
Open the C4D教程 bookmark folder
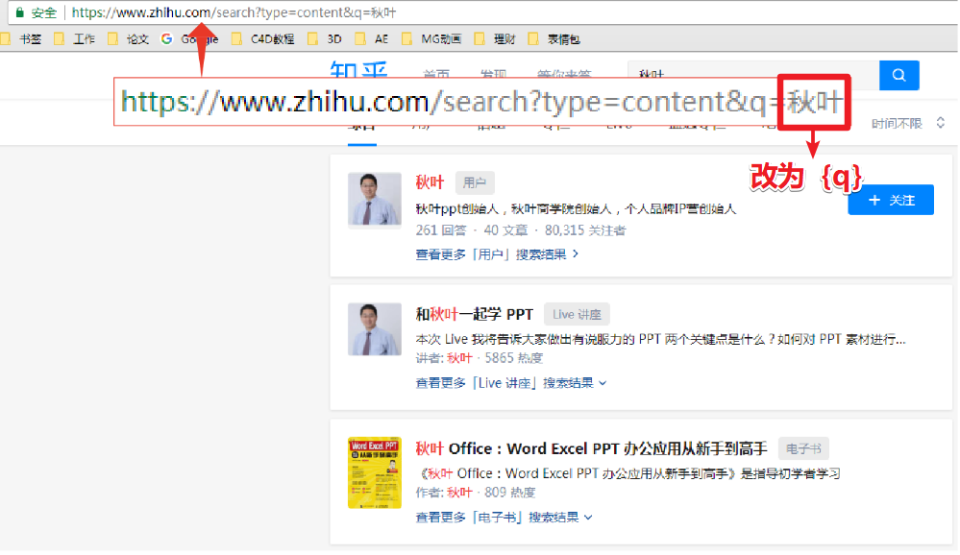click(263, 39)
